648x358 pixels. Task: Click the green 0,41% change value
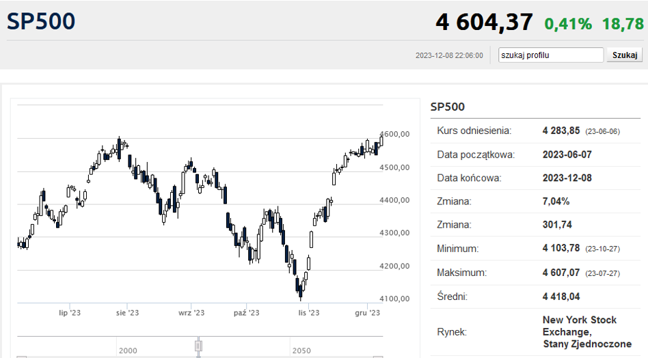click(x=568, y=24)
